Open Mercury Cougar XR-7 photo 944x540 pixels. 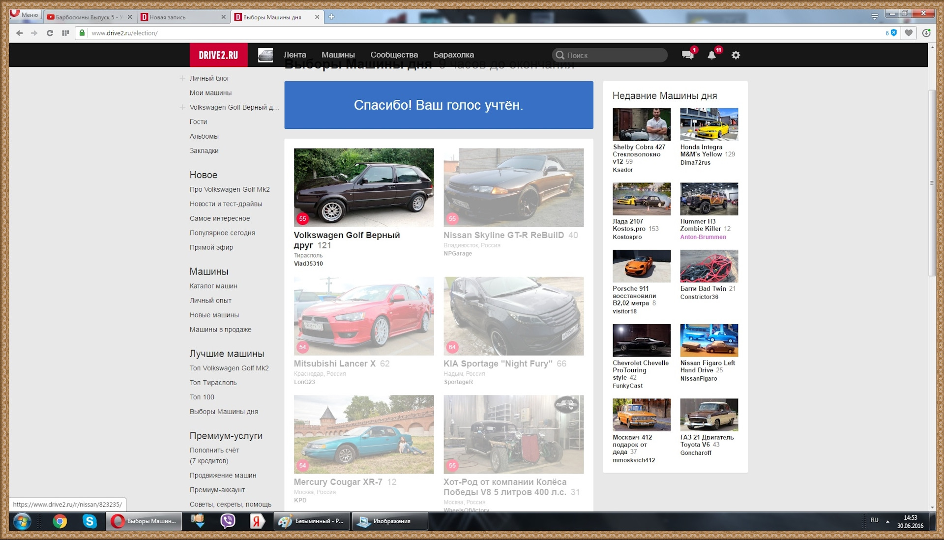click(364, 434)
